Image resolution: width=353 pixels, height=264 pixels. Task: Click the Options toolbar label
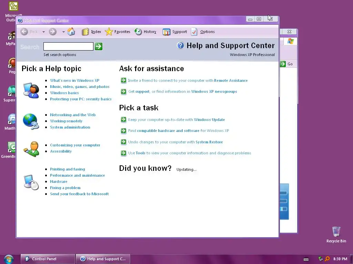click(207, 32)
